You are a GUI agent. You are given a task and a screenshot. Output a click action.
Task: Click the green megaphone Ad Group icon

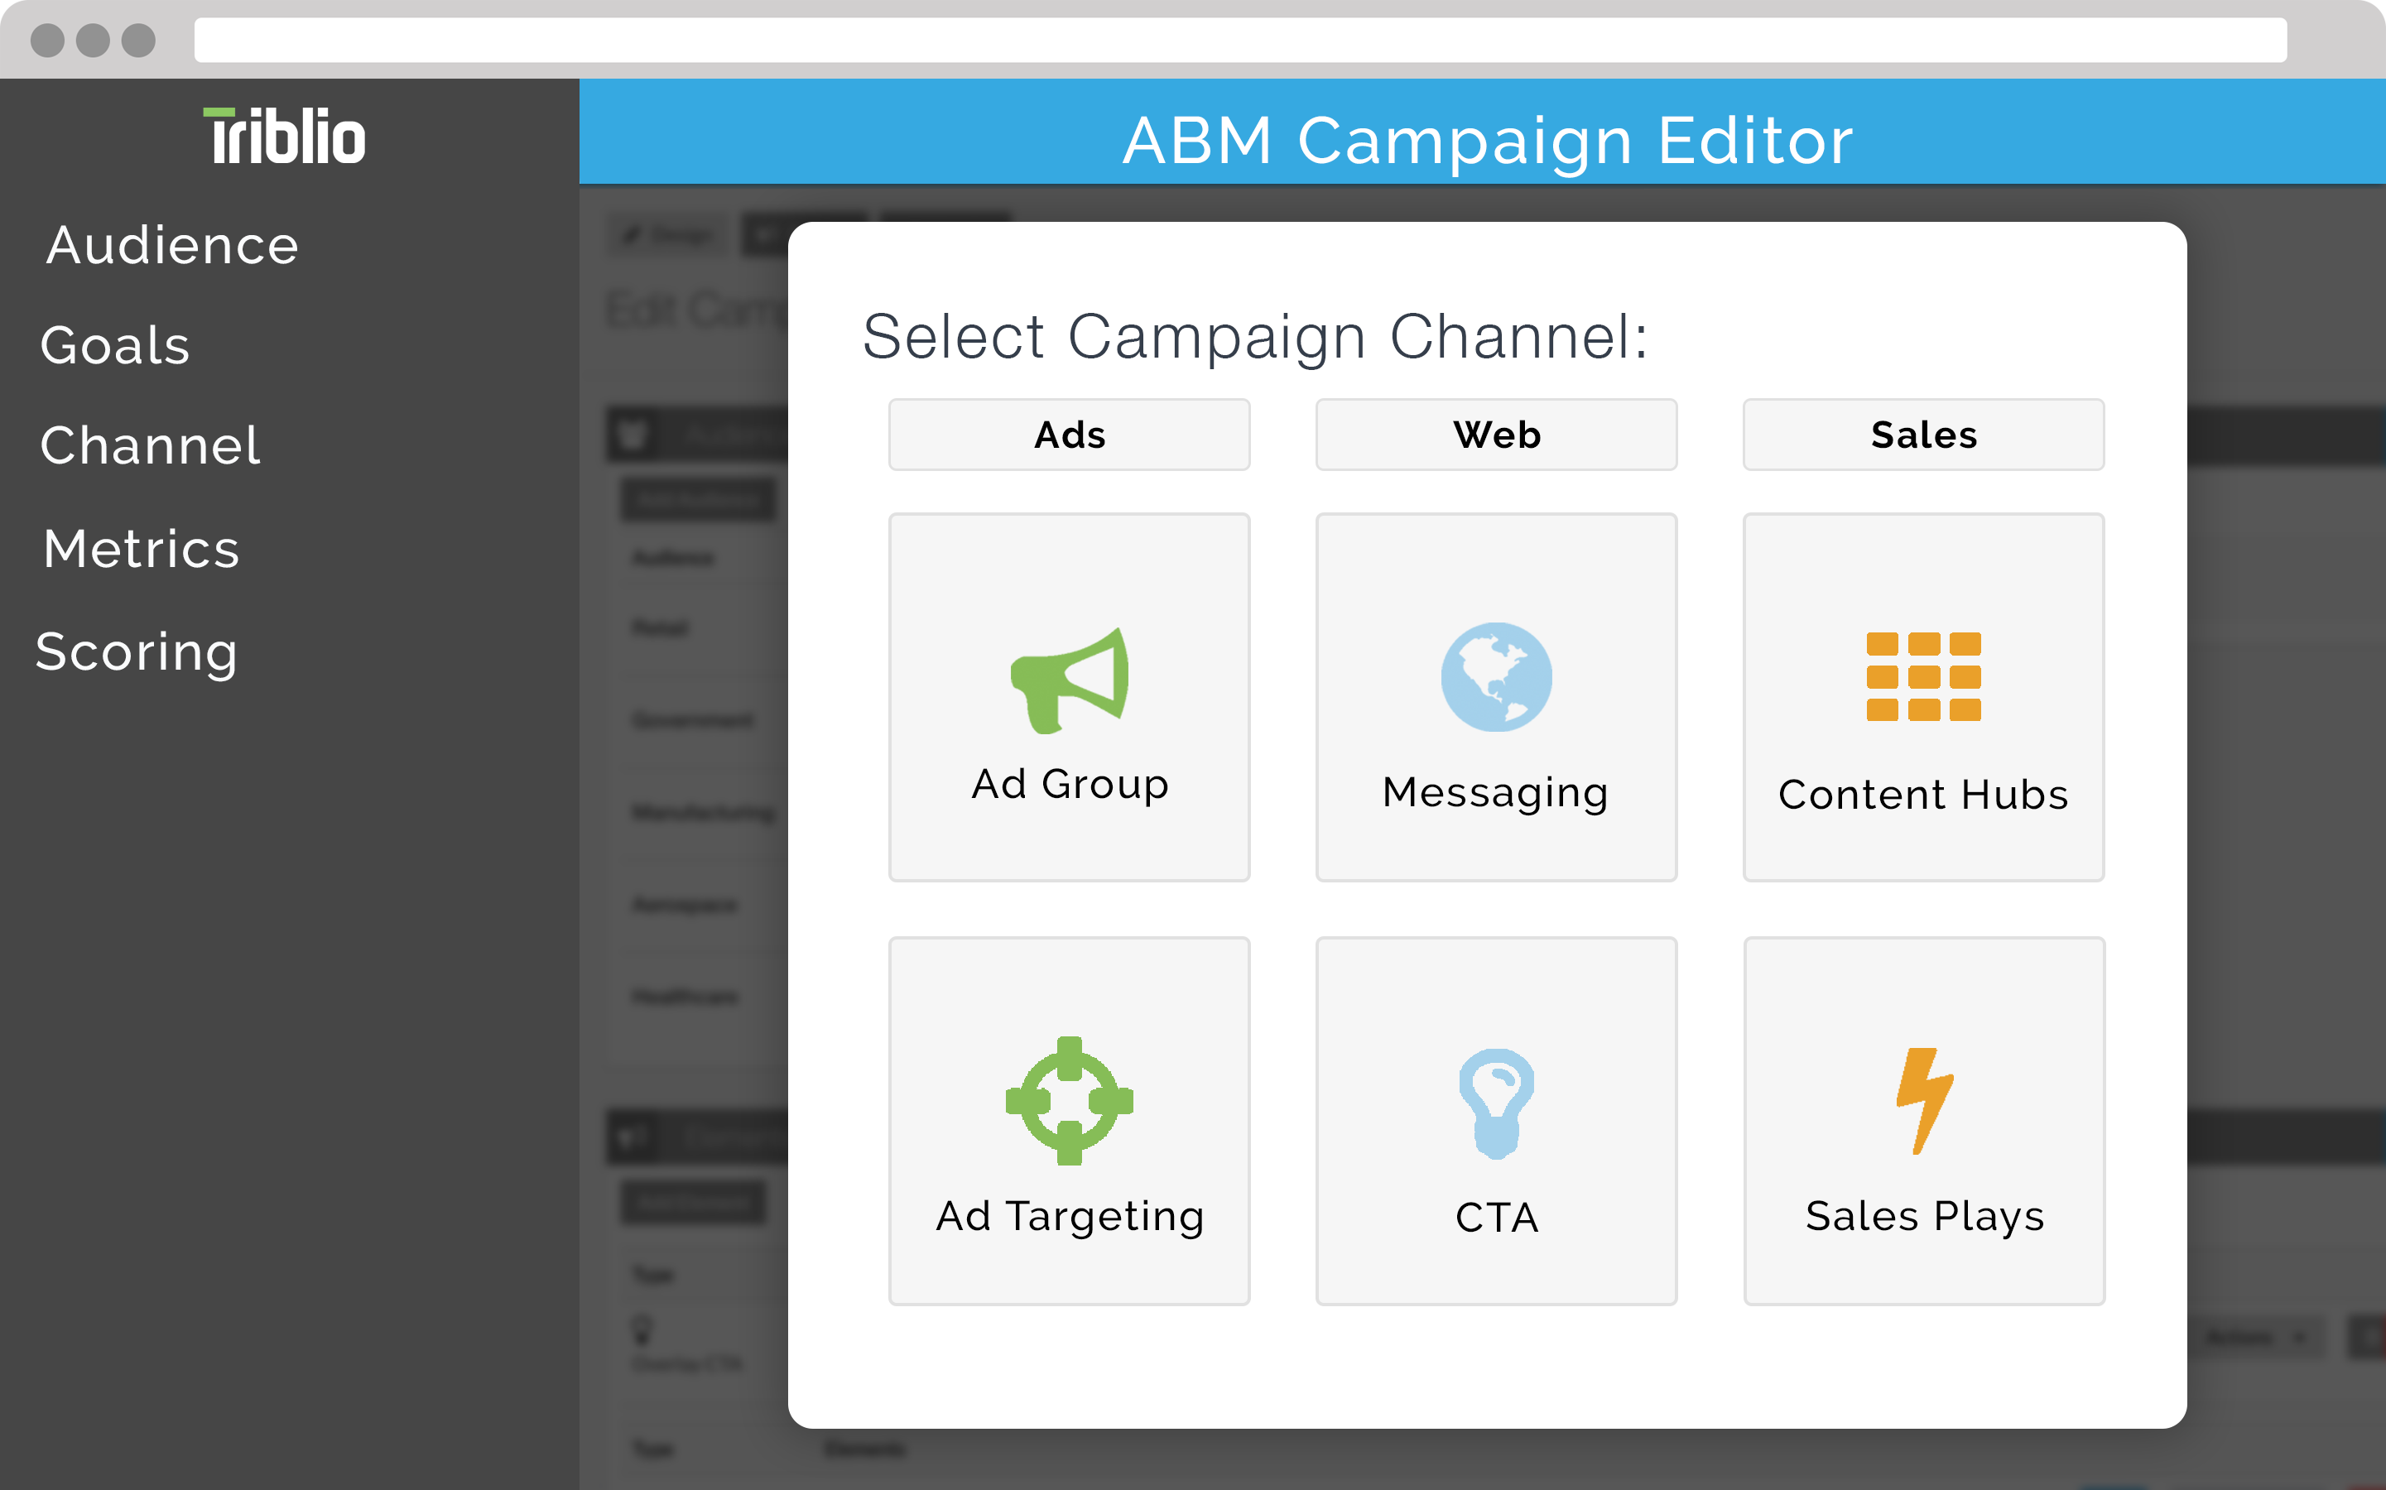[1070, 680]
